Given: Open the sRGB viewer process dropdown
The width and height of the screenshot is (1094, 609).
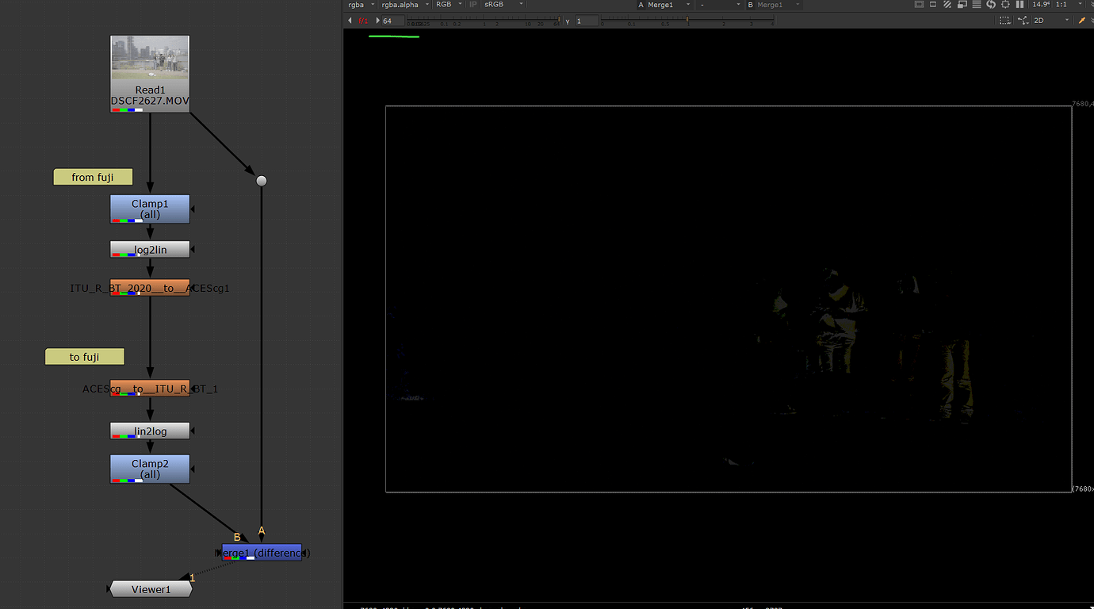Looking at the screenshot, I should (504, 5).
